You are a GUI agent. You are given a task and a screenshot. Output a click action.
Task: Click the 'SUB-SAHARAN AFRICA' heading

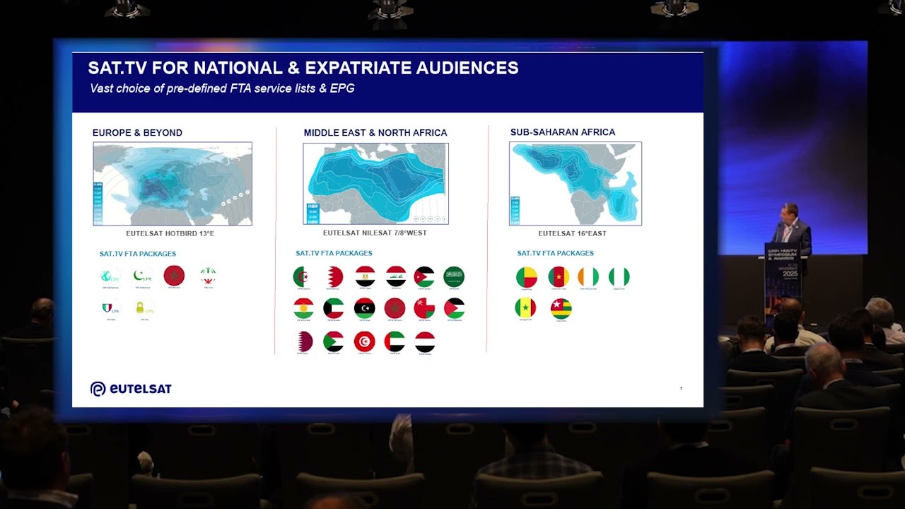tap(563, 132)
